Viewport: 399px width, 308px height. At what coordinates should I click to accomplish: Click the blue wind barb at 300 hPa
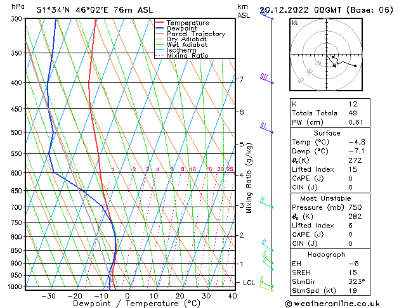click(266, 15)
